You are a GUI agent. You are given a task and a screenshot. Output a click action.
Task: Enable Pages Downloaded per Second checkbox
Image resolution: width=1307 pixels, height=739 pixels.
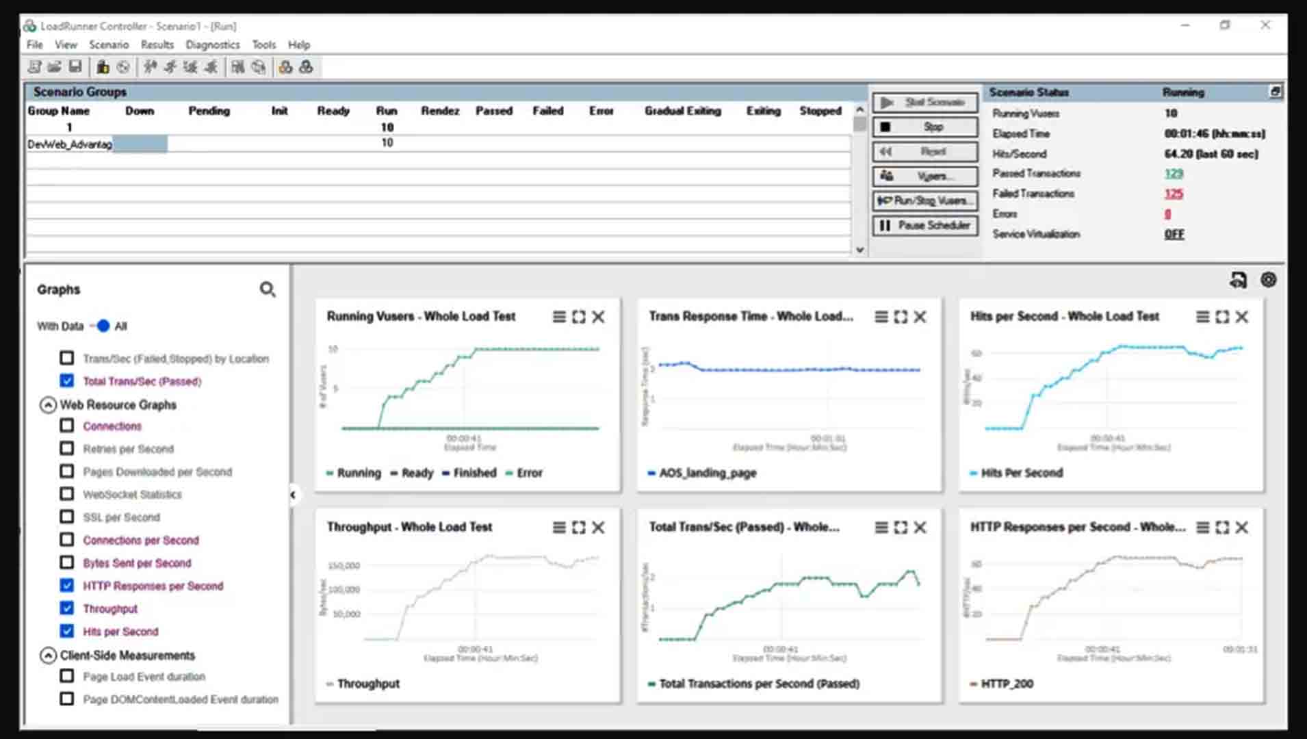click(67, 471)
